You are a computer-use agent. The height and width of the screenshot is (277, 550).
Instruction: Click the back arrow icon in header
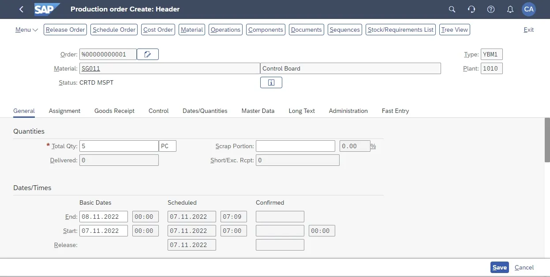point(21,9)
